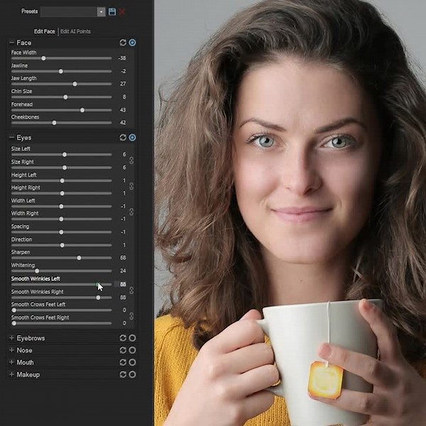Toggle link for eye Height Left/Right
The width and height of the screenshot is (426, 426).
click(131, 186)
